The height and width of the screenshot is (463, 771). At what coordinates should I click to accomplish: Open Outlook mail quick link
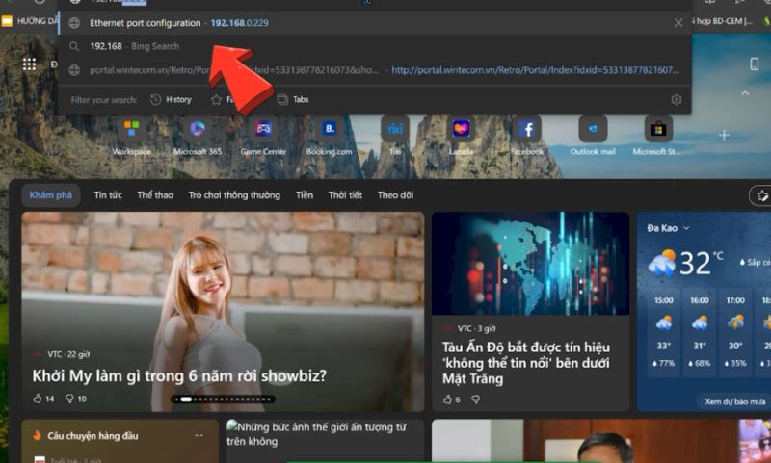tap(593, 136)
